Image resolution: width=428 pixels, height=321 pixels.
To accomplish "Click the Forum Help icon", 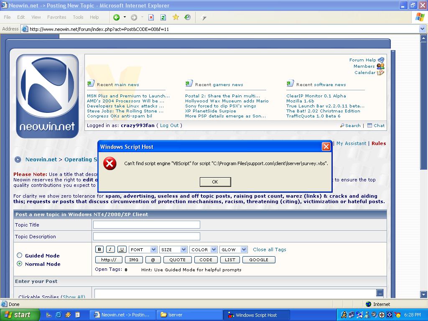I will pos(381,60).
